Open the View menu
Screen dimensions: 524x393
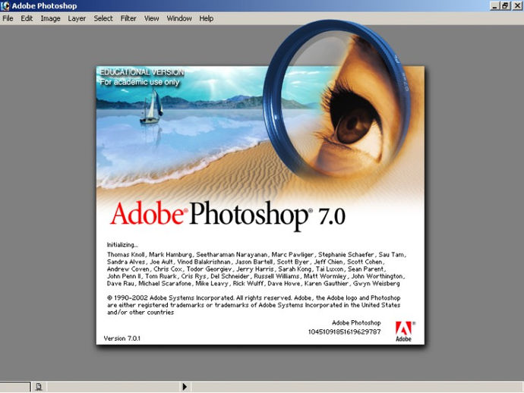tap(151, 18)
